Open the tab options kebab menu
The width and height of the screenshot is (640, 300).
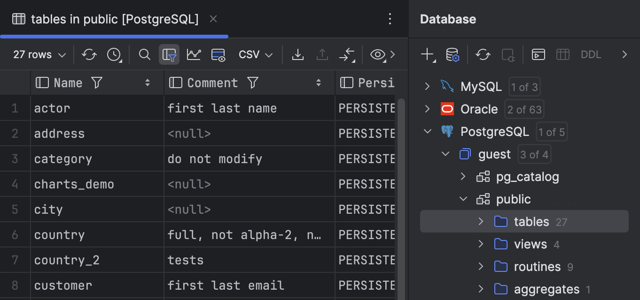[390, 19]
